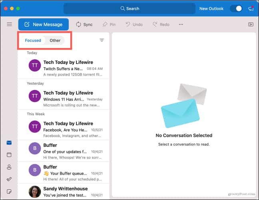Select the Focused inbox tab
Screen dimensions: 259x200
point(33,40)
